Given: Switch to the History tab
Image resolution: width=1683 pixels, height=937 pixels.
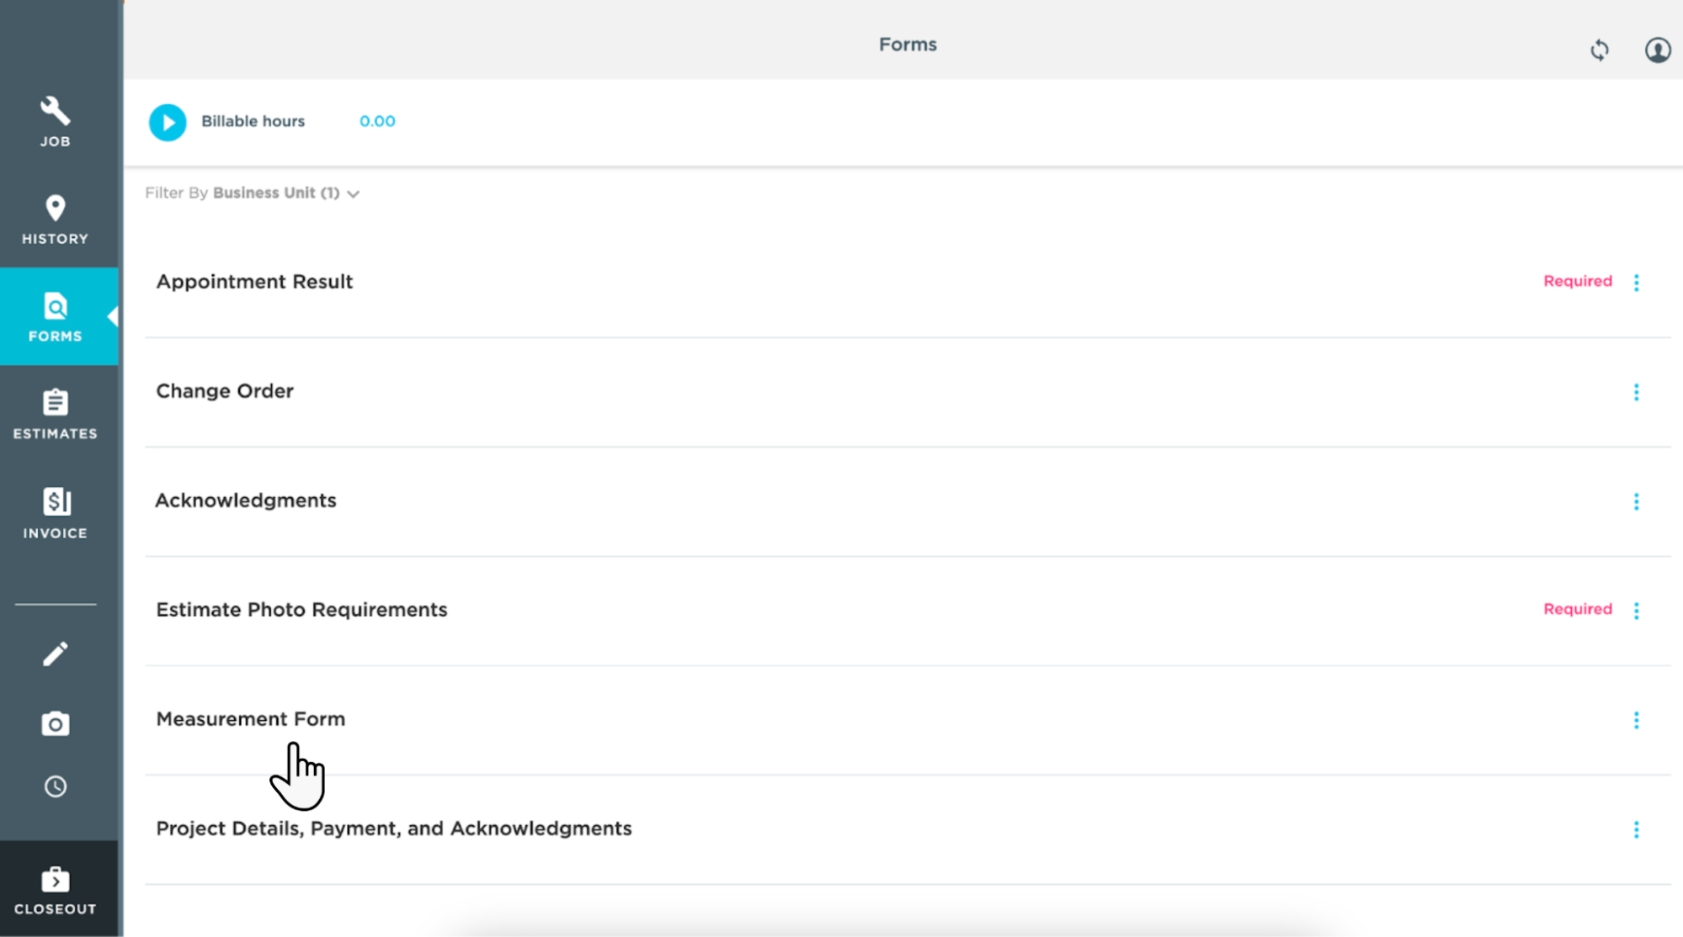Looking at the screenshot, I should coord(56,220).
